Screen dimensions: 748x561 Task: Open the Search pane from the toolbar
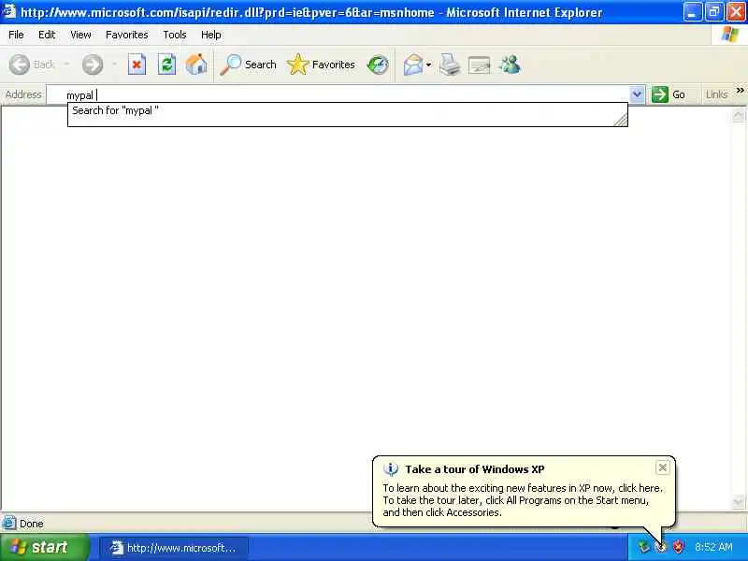point(248,65)
